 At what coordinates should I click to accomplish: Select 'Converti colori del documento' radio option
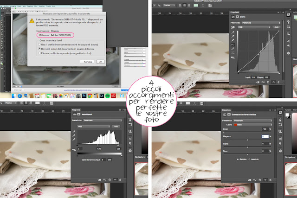(x=39, y=49)
